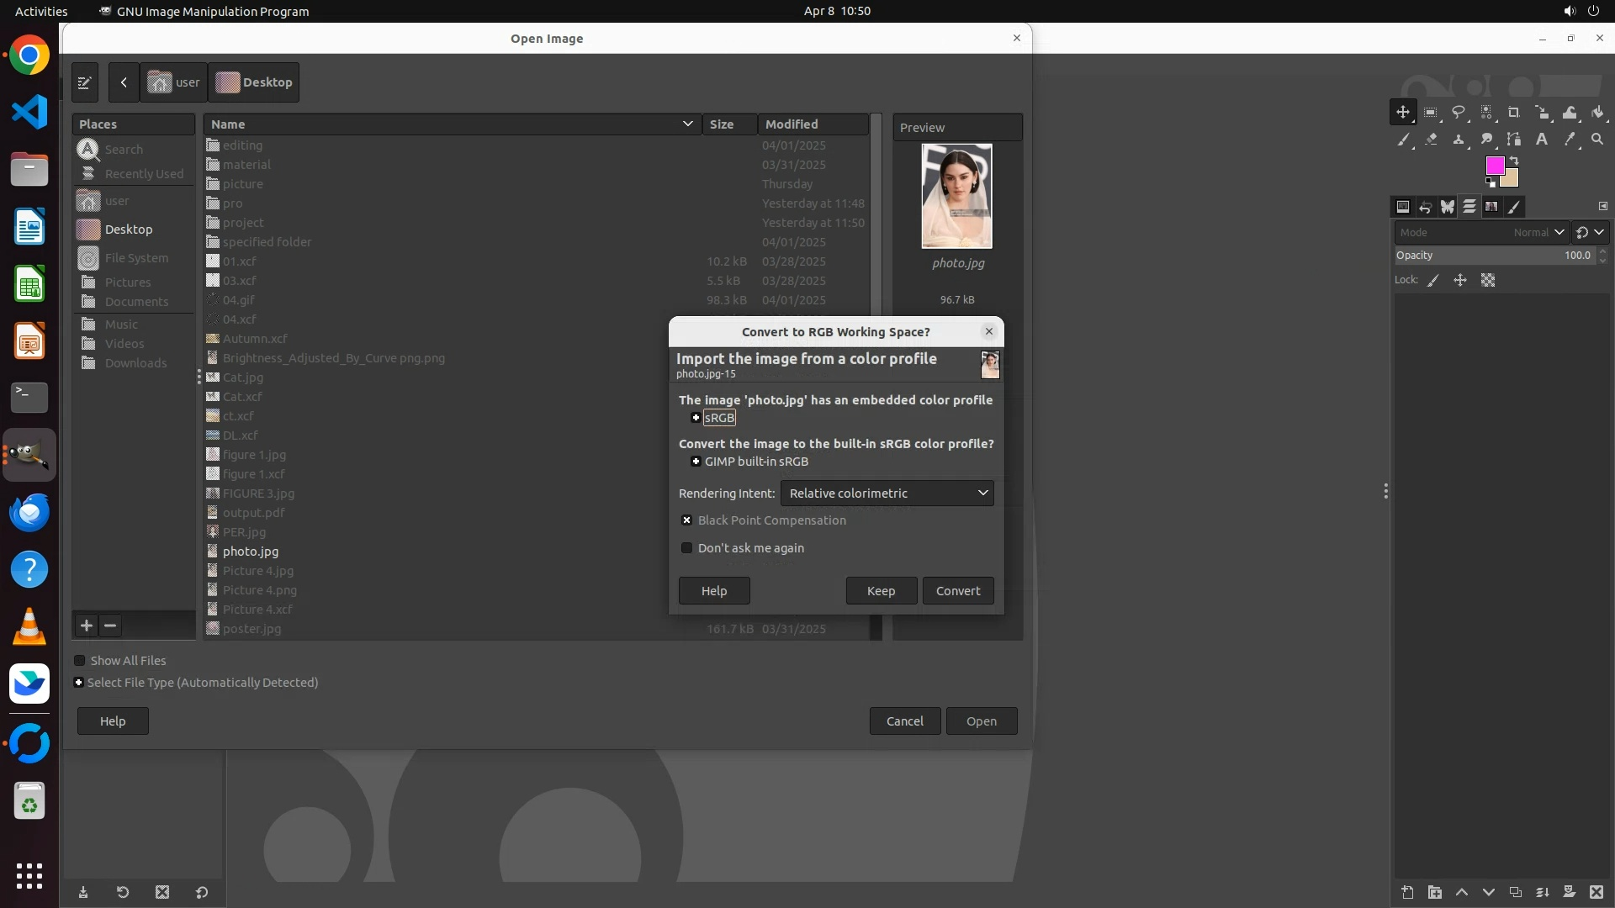This screenshot has width=1615, height=908.
Task: Check Don't ask me again
Action: (x=686, y=548)
